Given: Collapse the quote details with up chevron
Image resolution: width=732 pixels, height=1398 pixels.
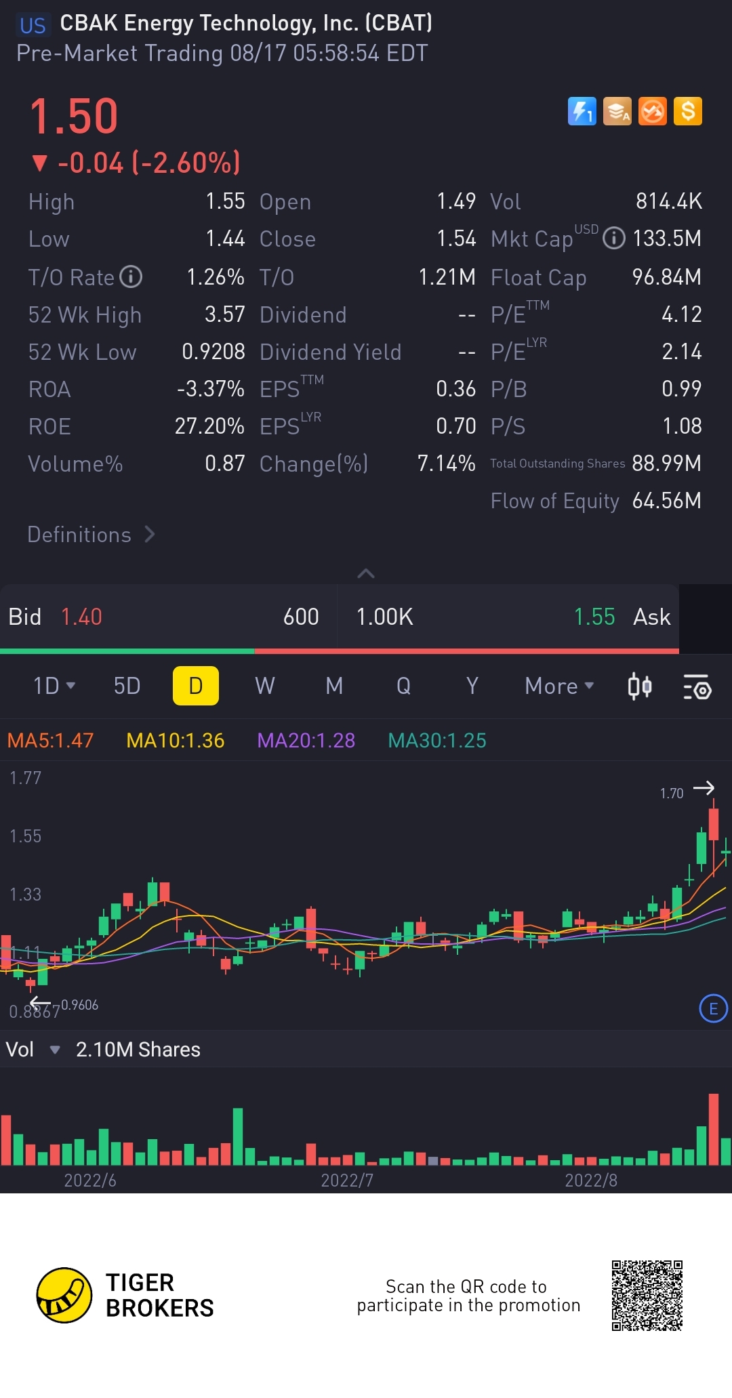Looking at the screenshot, I should click(x=366, y=573).
